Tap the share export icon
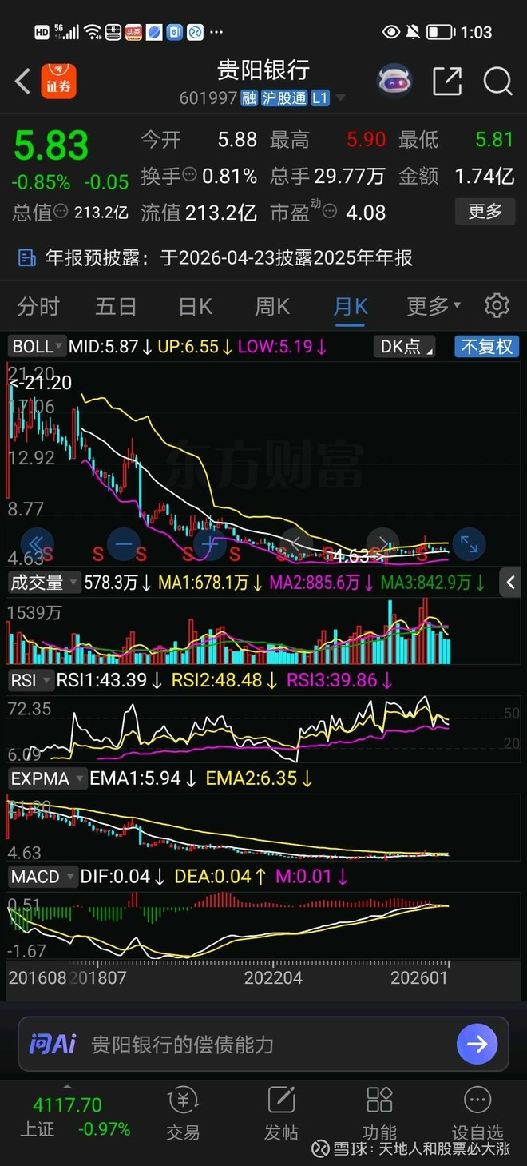The image size is (527, 1166). [x=446, y=81]
